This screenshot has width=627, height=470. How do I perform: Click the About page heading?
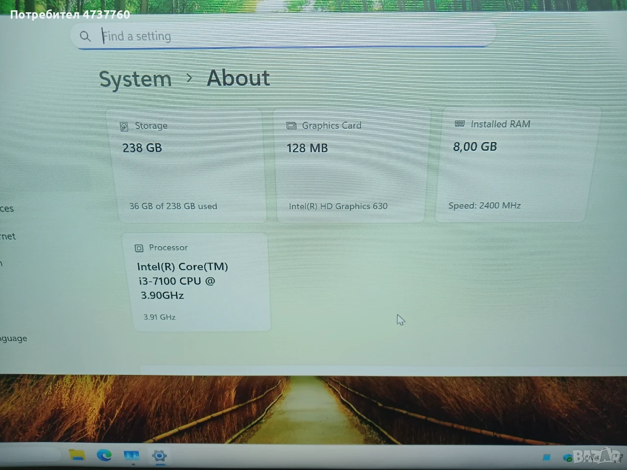[239, 78]
